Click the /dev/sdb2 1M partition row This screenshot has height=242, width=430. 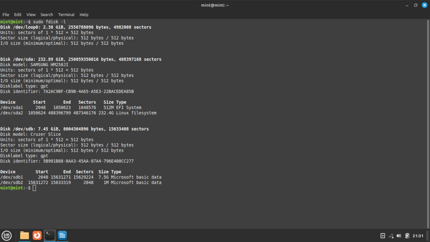click(x=81, y=183)
